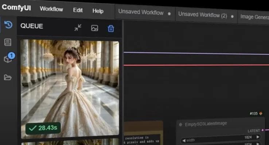Switch to the Image Genera... tab
Viewport: 269px width, 145px height.
(254, 17)
